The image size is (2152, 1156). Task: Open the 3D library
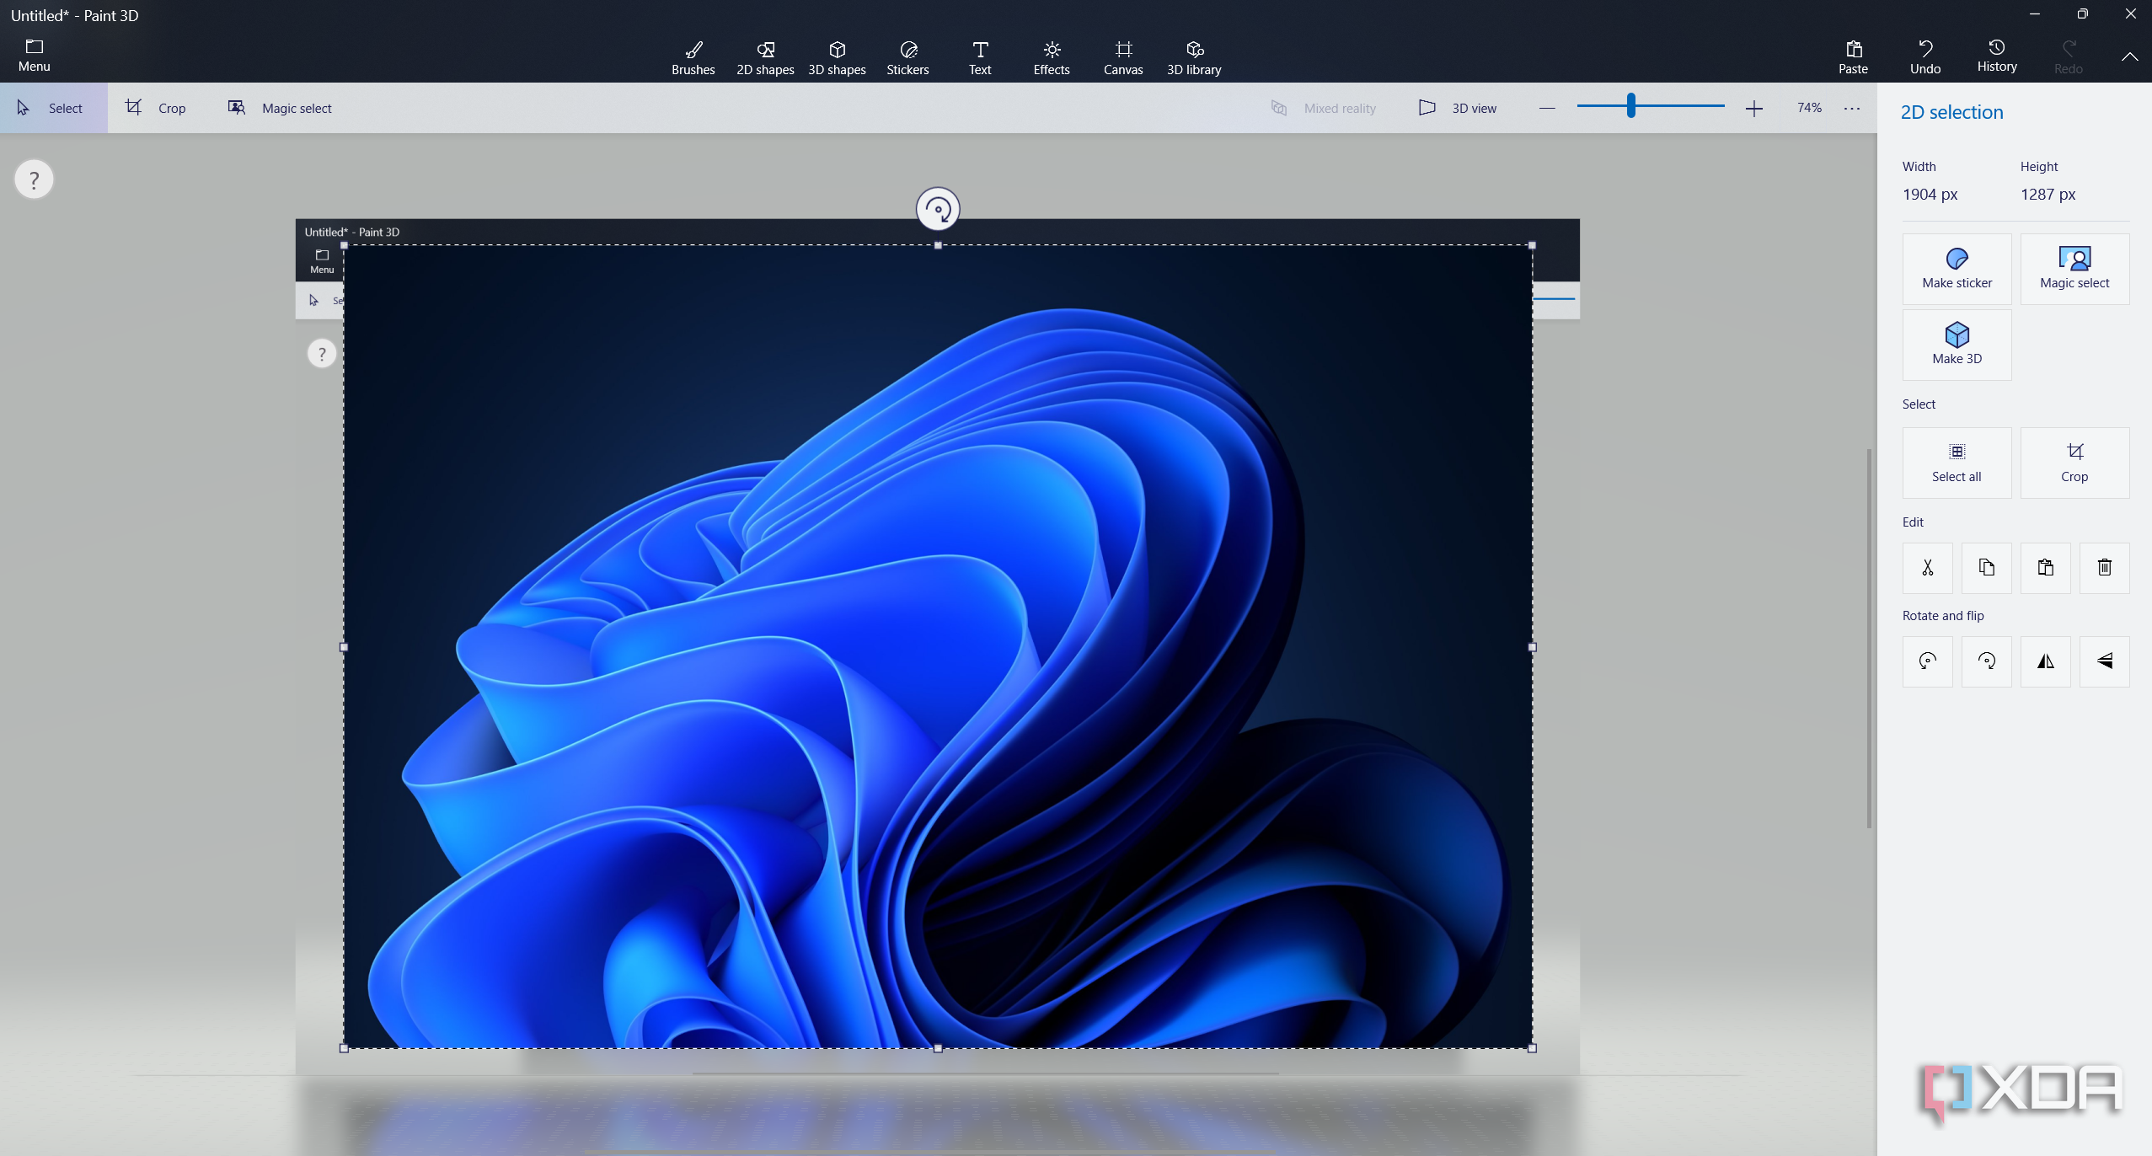(1194, 57)
